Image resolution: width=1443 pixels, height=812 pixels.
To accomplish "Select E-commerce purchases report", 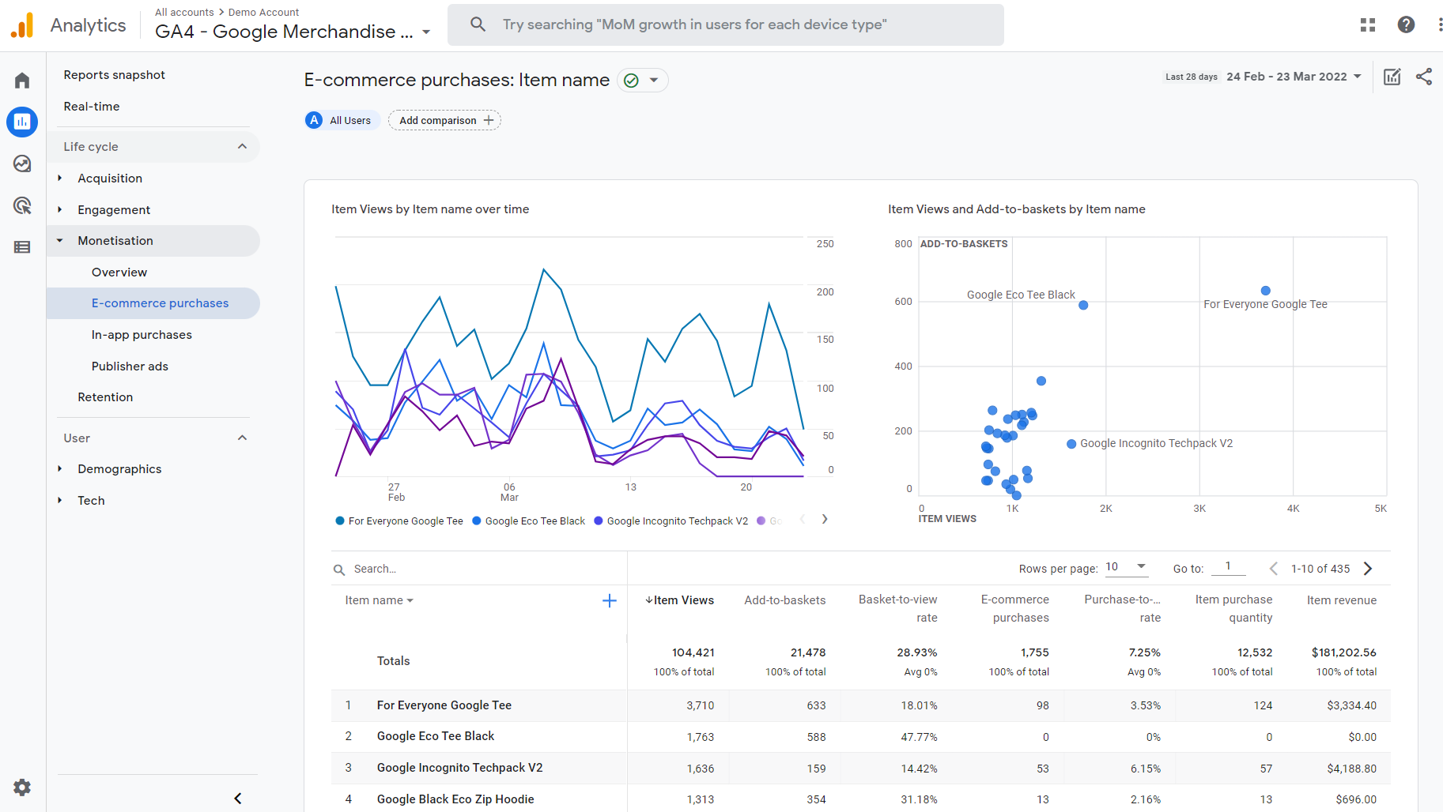I will (x=153, y=303).
